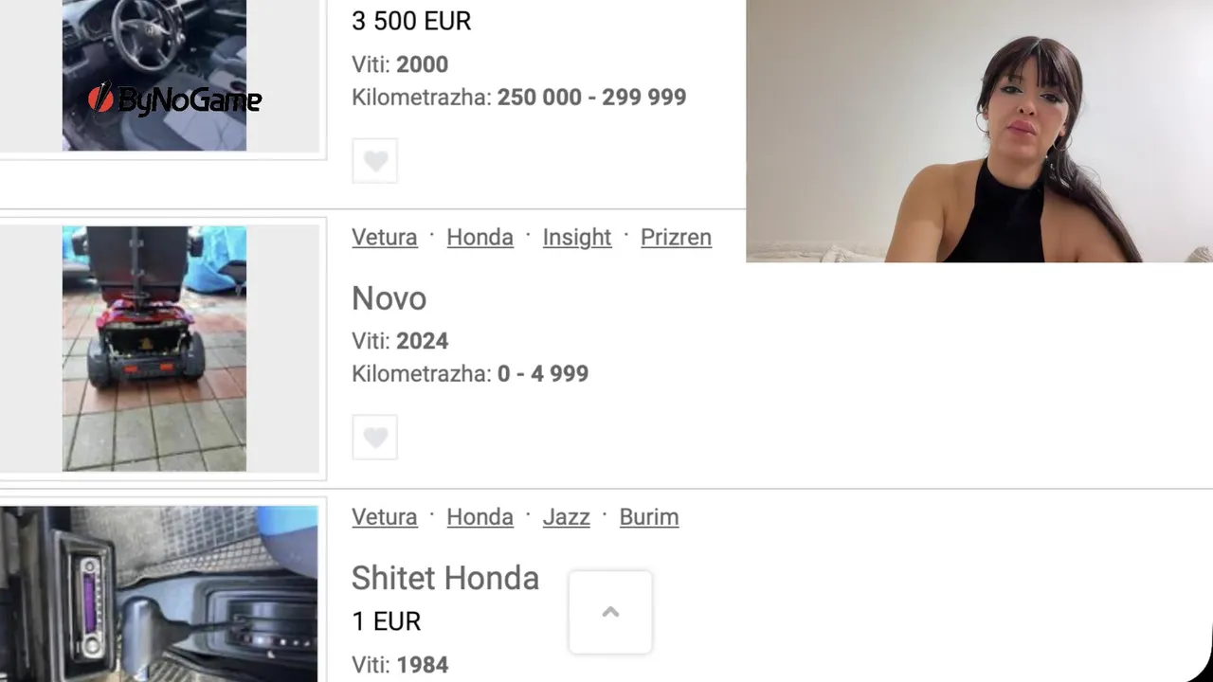The width and height of the screenshot is (1213, 682).
Task: View the red mobility scooter thumbnail
Action: (x=154, y=349)
